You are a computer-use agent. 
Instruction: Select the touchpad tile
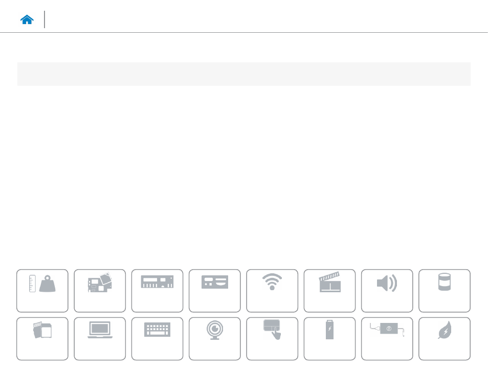coord(272,338)
